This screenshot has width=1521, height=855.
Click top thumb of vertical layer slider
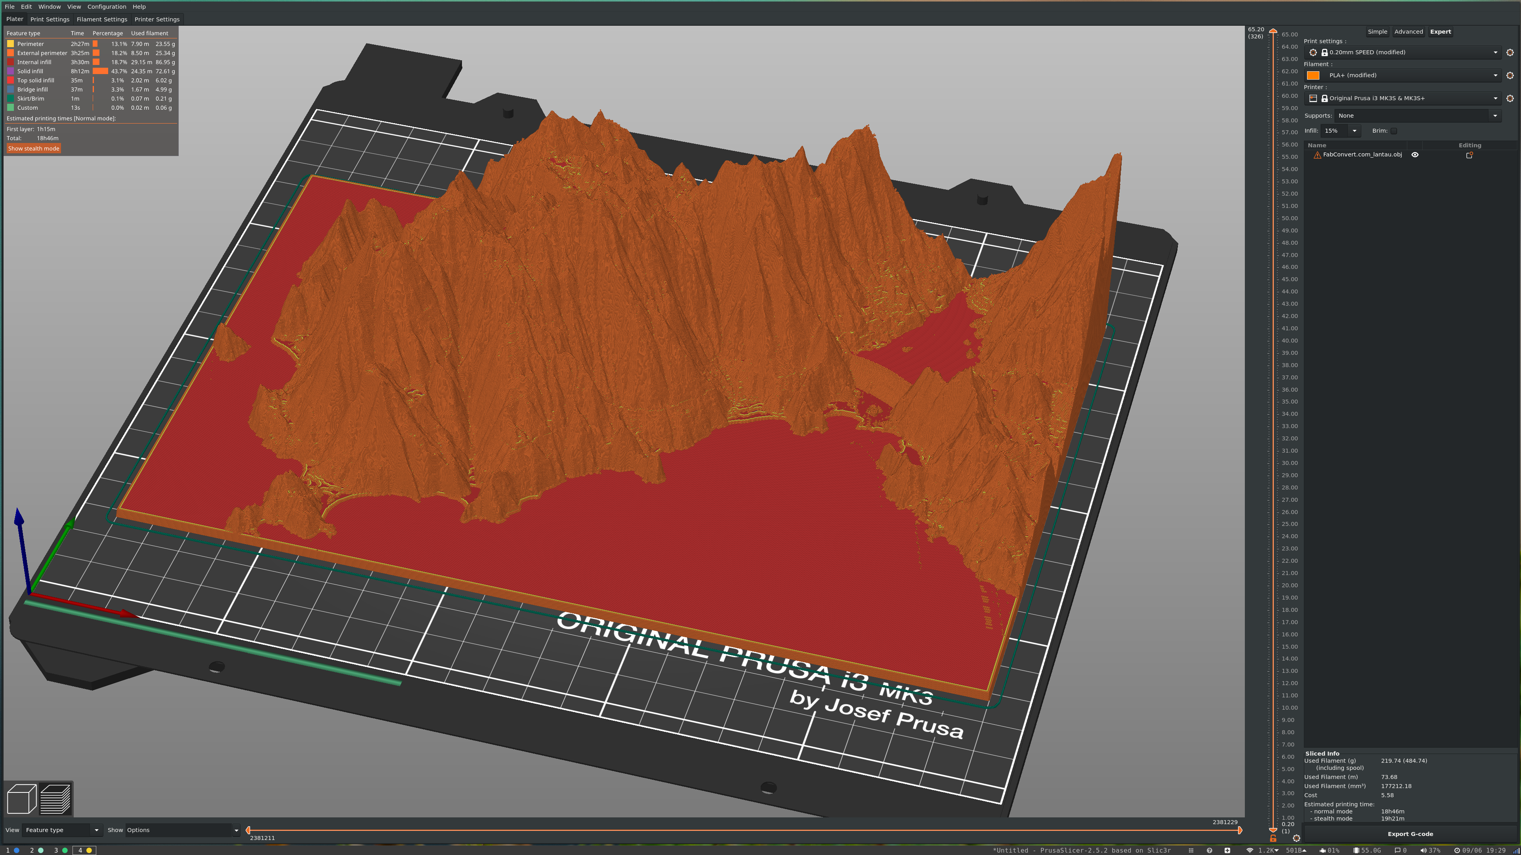pyautogui.click(x=1273, y=31)
